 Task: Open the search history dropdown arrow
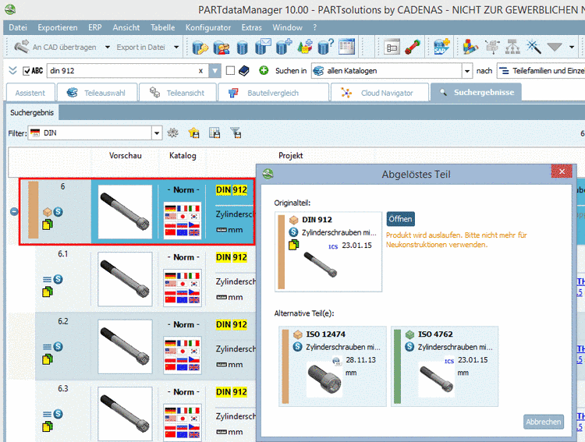coord(214,70)
